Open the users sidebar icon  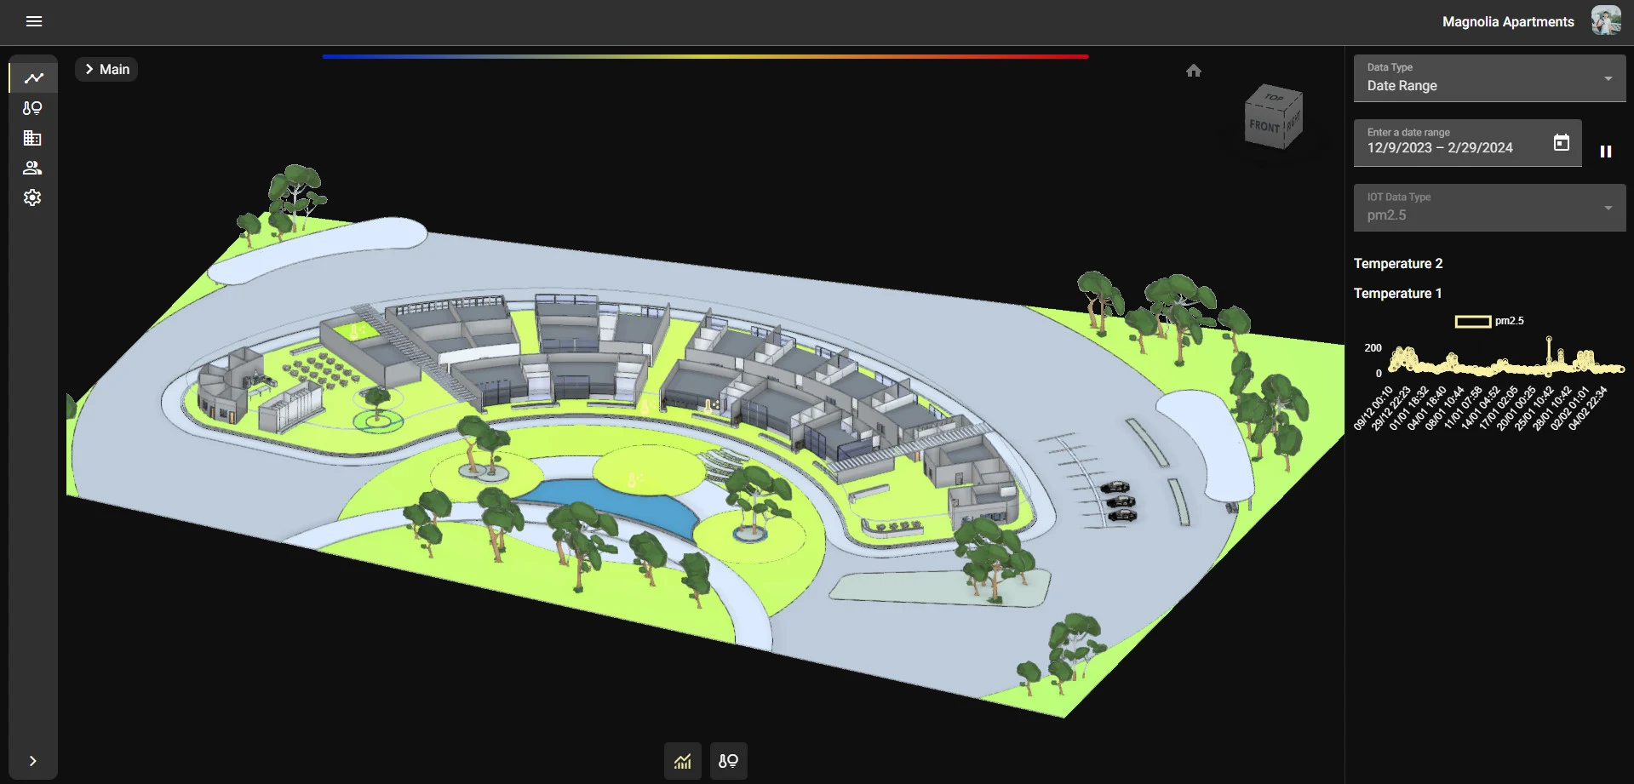click(x=32, y=168)
